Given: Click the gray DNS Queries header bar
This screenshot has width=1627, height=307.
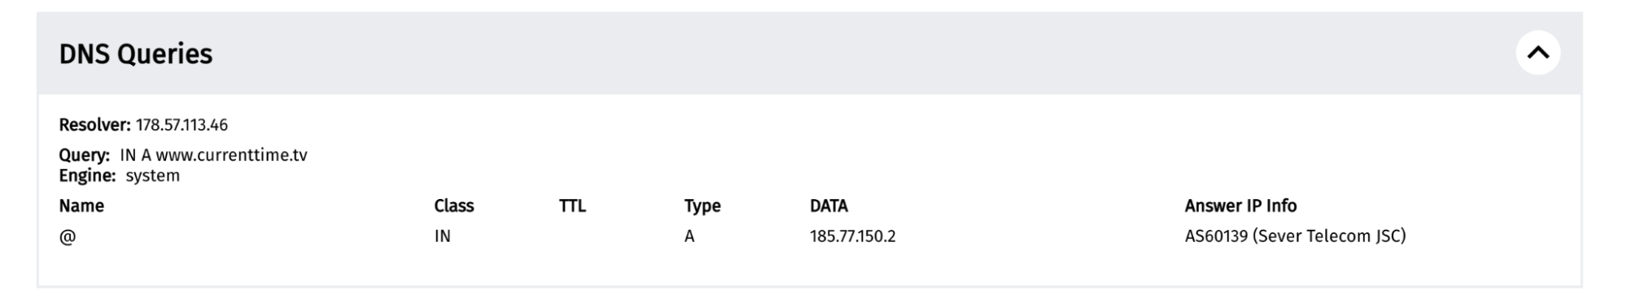Looking at the screenshot, I should point(810,53).
